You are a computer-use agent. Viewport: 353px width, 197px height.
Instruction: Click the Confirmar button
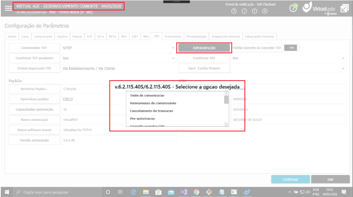(x=290, y=179)
